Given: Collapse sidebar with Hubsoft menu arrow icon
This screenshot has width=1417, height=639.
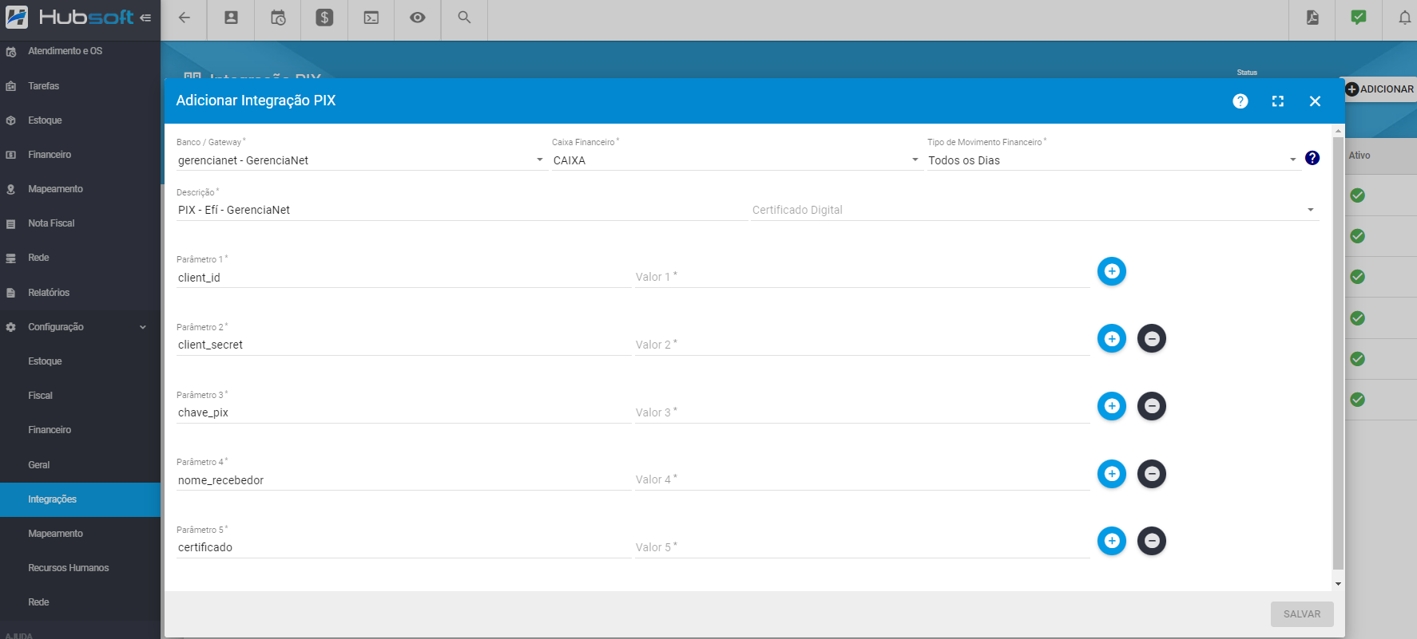Looking at the screenshot, I should [x=145, y=18].
